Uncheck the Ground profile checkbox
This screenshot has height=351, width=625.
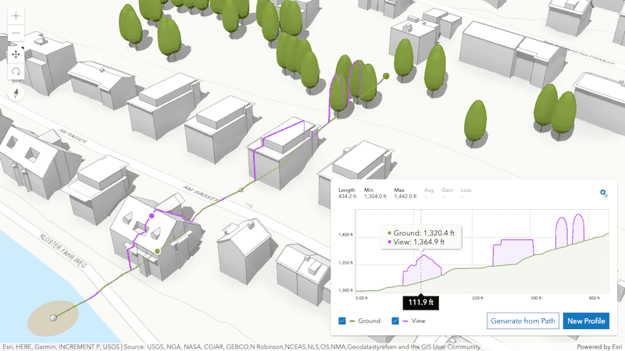click(343, 321)
